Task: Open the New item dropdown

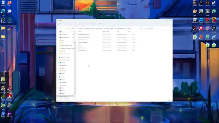Action: tap(61, 24)
